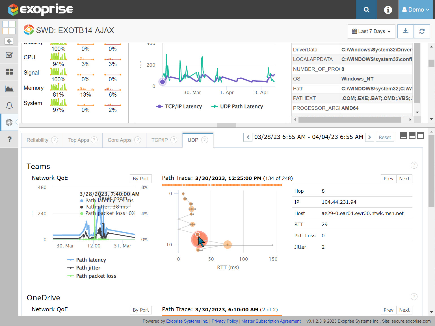Collapse sidebar with the back arrow
Viewport: 435px width, 326px height.
(9, 41)
